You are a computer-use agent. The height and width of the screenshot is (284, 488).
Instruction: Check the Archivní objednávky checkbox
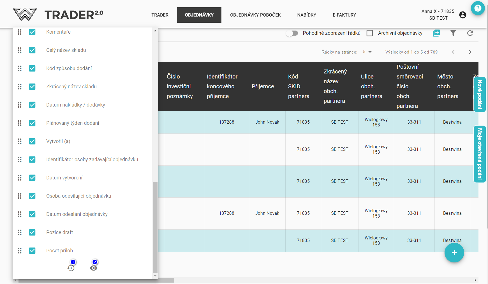[x=370, y=33]
